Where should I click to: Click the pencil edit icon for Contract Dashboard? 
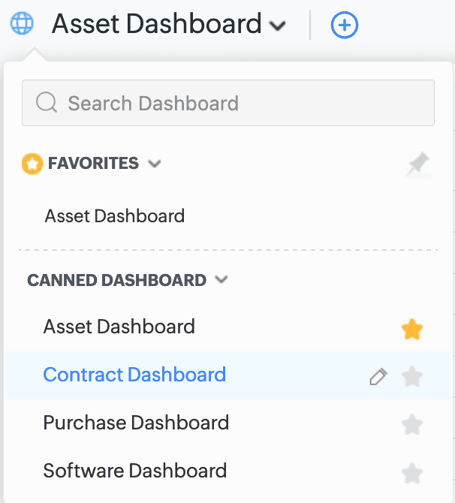click(x=378, y=377)
